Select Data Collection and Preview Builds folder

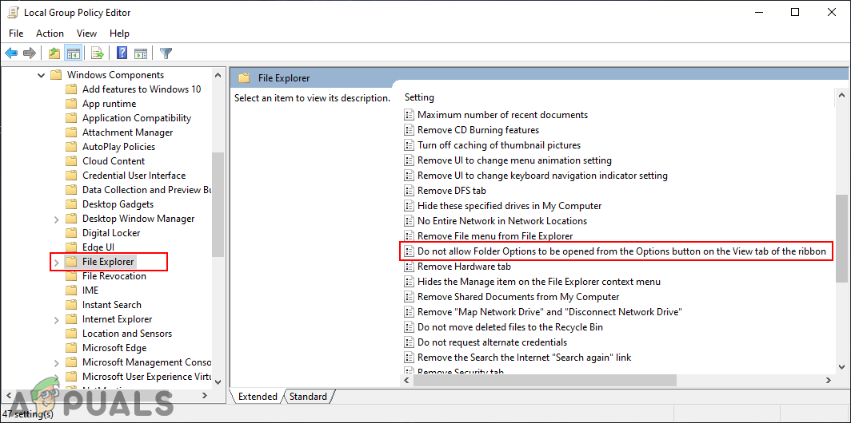click(146, 190)
